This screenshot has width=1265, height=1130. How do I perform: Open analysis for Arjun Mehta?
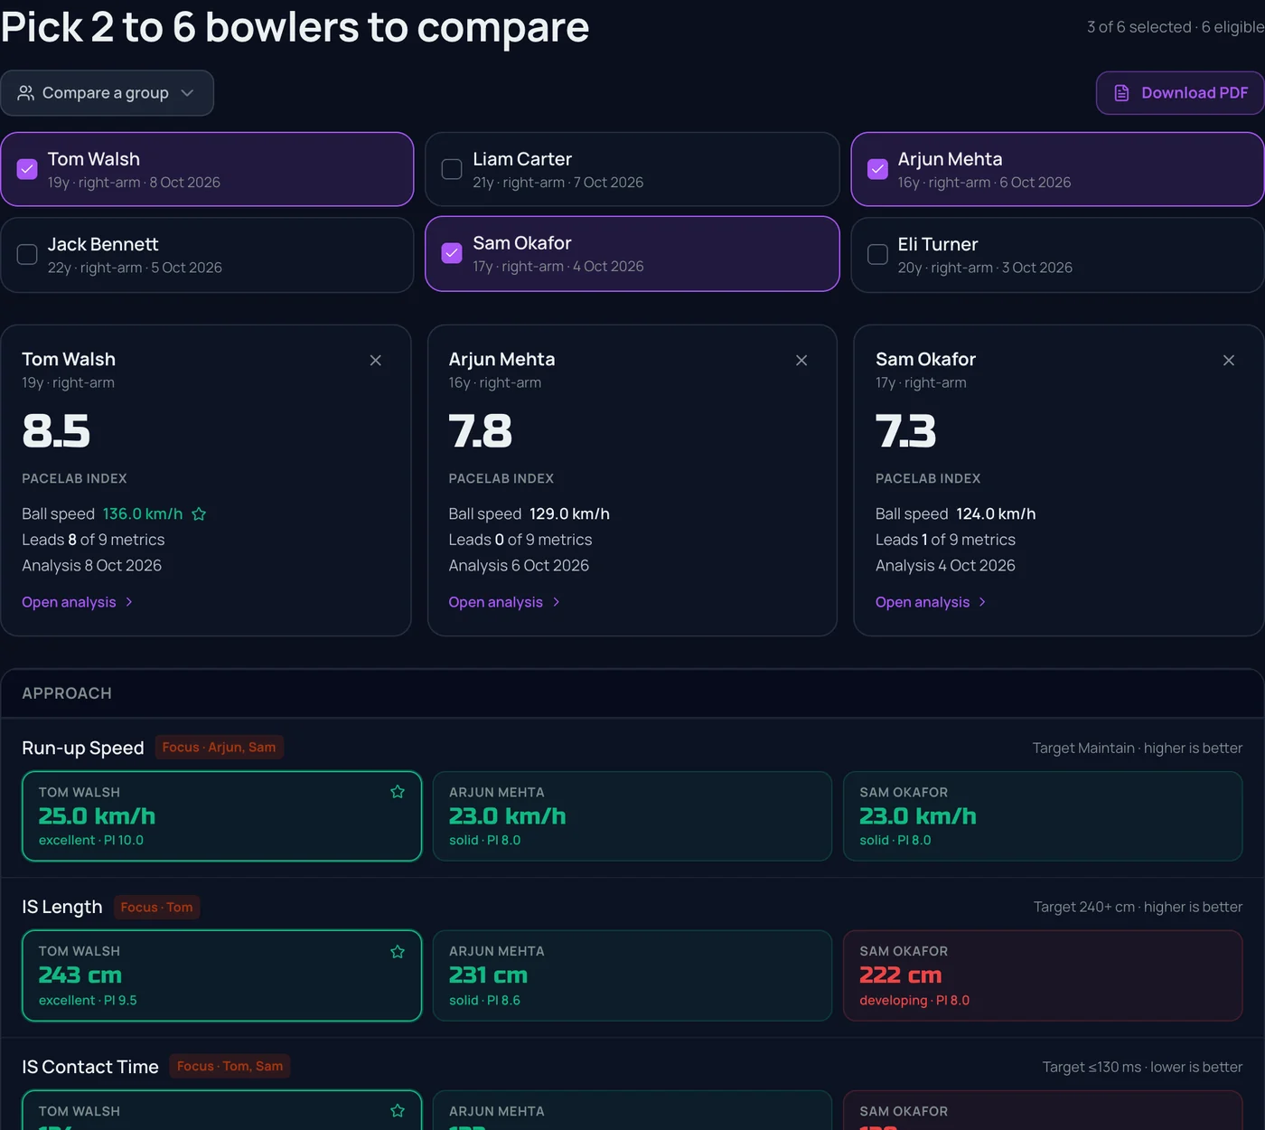(x=504, y=602)
